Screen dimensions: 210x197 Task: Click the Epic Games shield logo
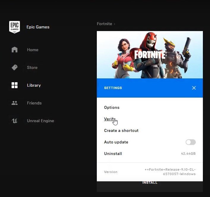pos(15,27)
